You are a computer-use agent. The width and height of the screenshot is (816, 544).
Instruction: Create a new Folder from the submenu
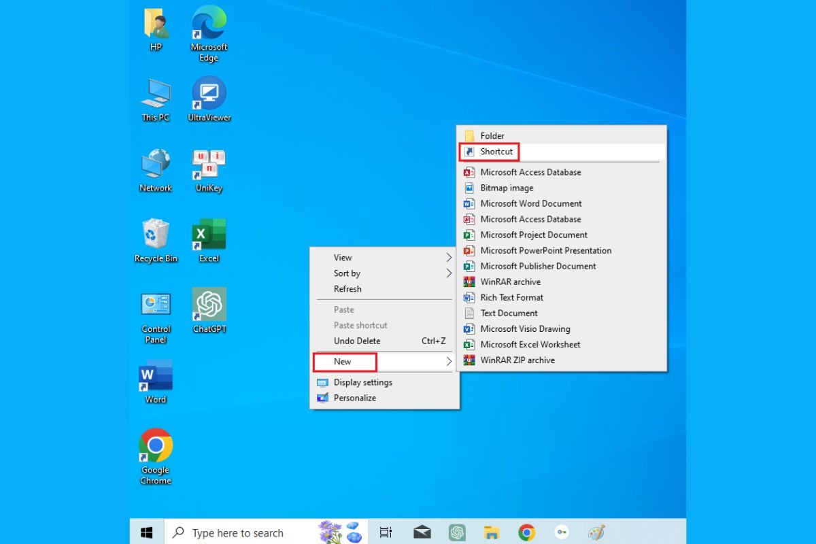[x=562, y=136]
